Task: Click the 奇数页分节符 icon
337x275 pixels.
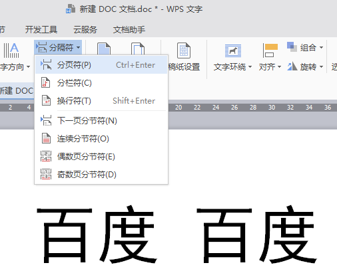Action: point(46,174)
